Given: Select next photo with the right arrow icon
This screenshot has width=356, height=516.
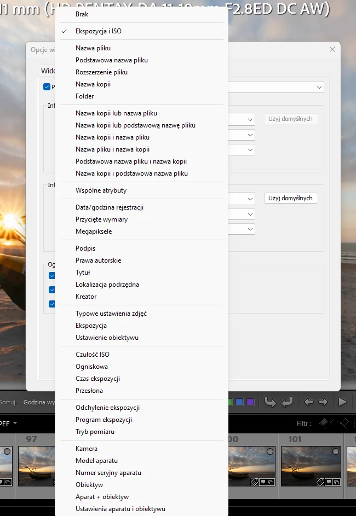Looking at the screenshot, I should tap(323, 402).
